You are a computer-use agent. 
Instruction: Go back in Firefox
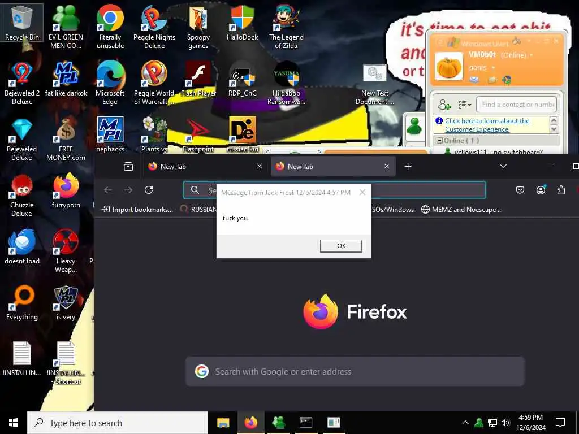click(x=108, y=190)
